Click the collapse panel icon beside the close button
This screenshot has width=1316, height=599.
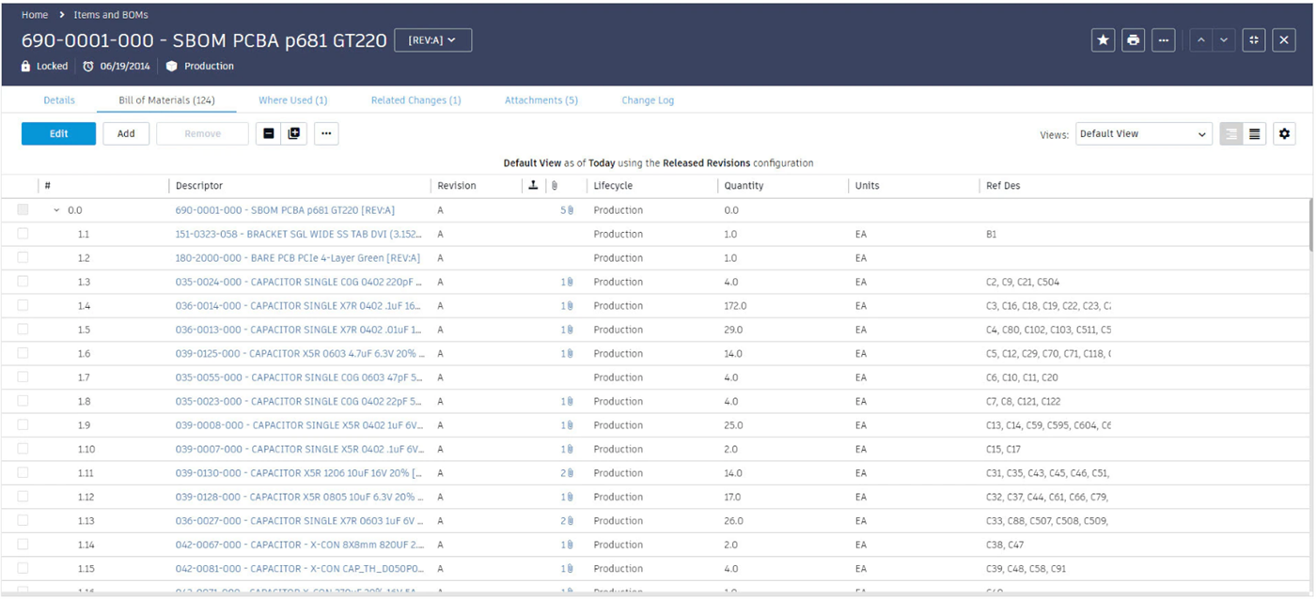1253,40
